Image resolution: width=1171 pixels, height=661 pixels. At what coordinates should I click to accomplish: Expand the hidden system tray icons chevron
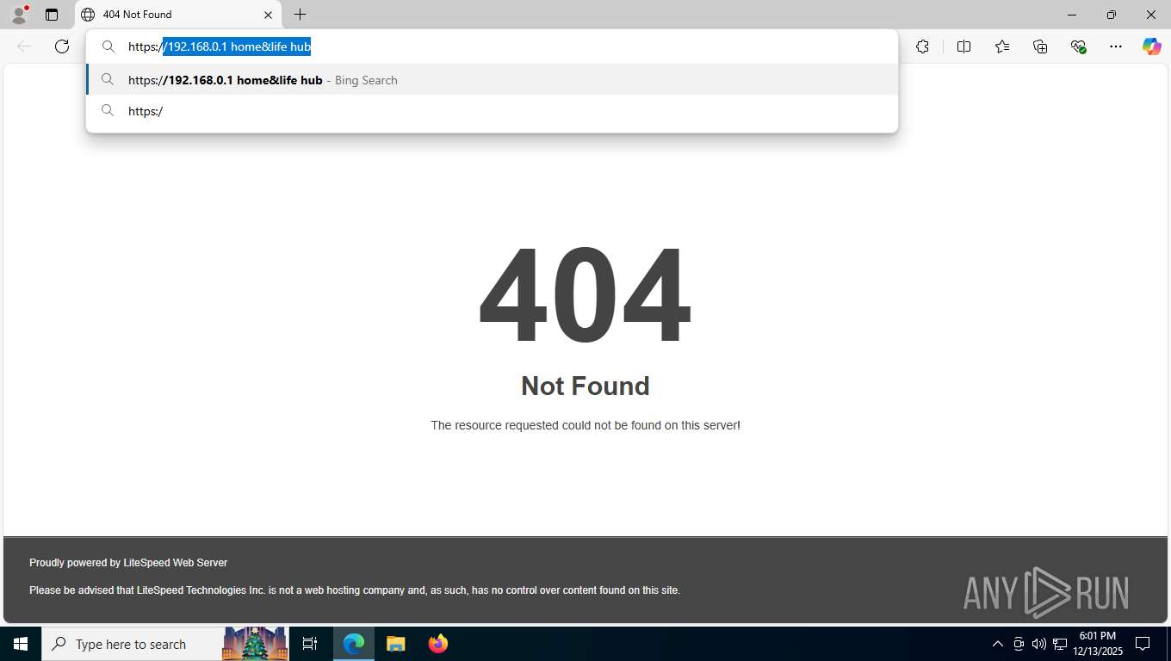(x=998, y=644)
